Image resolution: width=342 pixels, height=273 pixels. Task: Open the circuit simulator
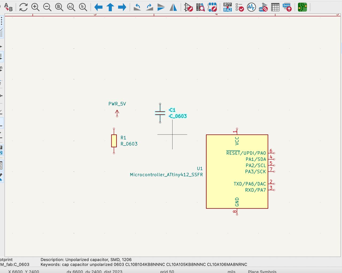point(251,7)
